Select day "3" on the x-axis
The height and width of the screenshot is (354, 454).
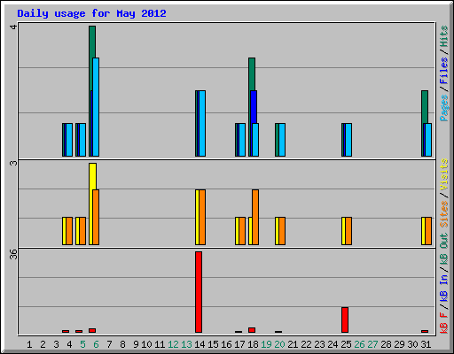pyautogui.click(x=56, y=344)
